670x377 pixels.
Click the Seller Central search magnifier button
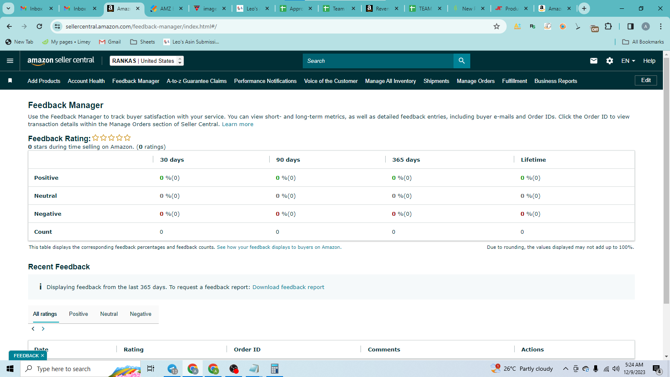coord(461,61)
